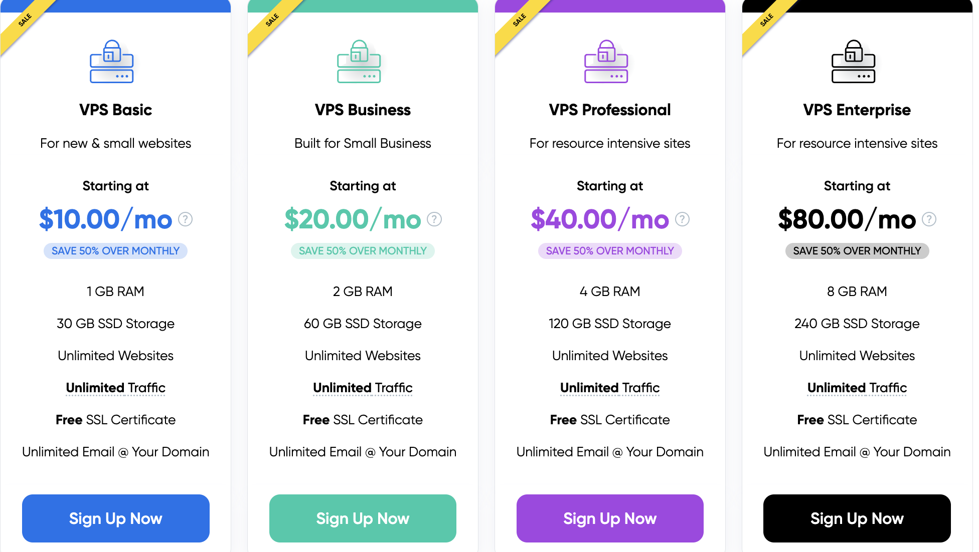979x552 pixels.
Task: Click Unlimited Traffic under VPS Professional
Action: click(x=610, y=388)
